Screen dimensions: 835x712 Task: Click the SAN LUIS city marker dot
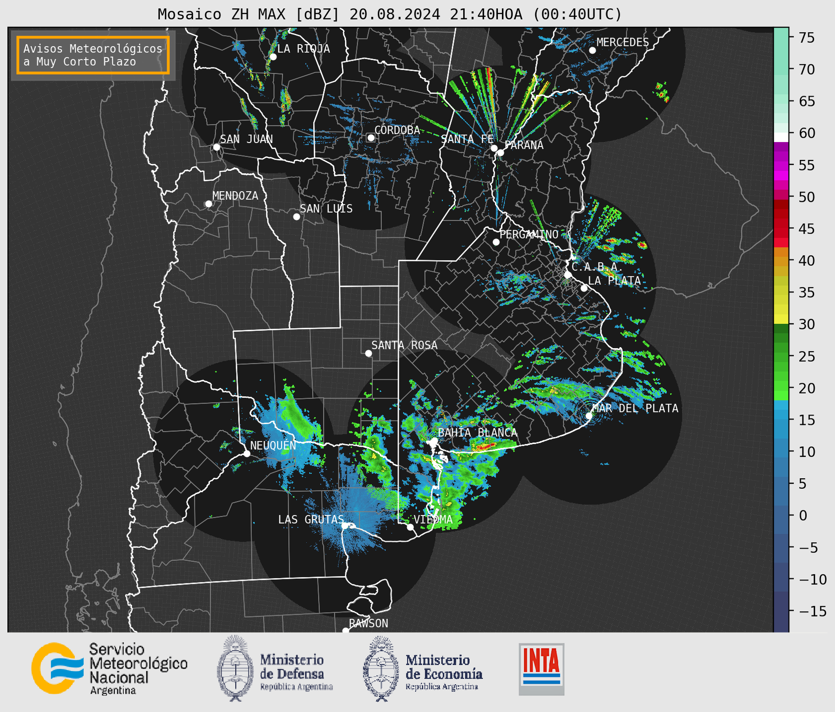pyautogui.click(x=296, y=217)
